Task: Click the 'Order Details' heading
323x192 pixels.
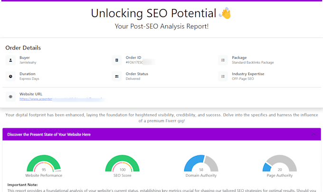Action: point(23,48)
